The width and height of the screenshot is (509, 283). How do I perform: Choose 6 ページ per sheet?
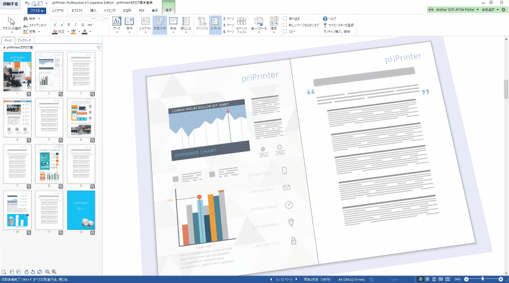228,32
